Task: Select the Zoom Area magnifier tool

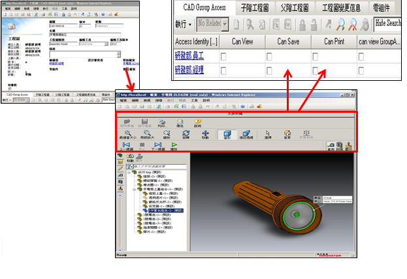Action: point(147,134)
